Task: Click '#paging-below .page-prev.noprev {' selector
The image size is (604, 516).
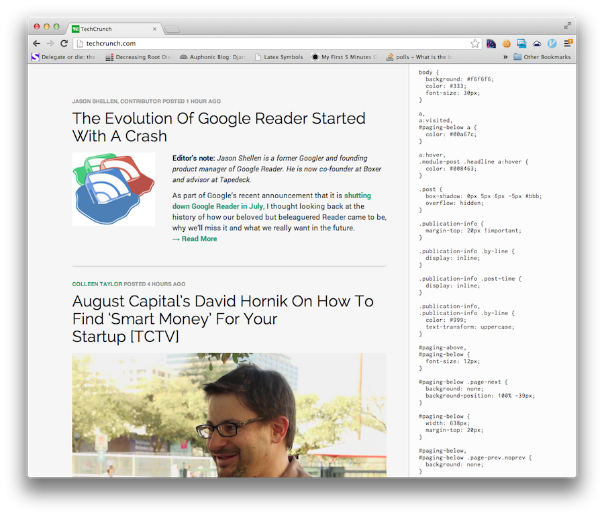Action: pyautogui.click(x=475, y=458)
